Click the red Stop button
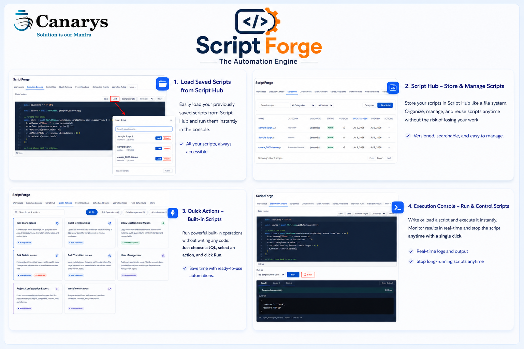The image size is (524, 349). tap(308, 275)
